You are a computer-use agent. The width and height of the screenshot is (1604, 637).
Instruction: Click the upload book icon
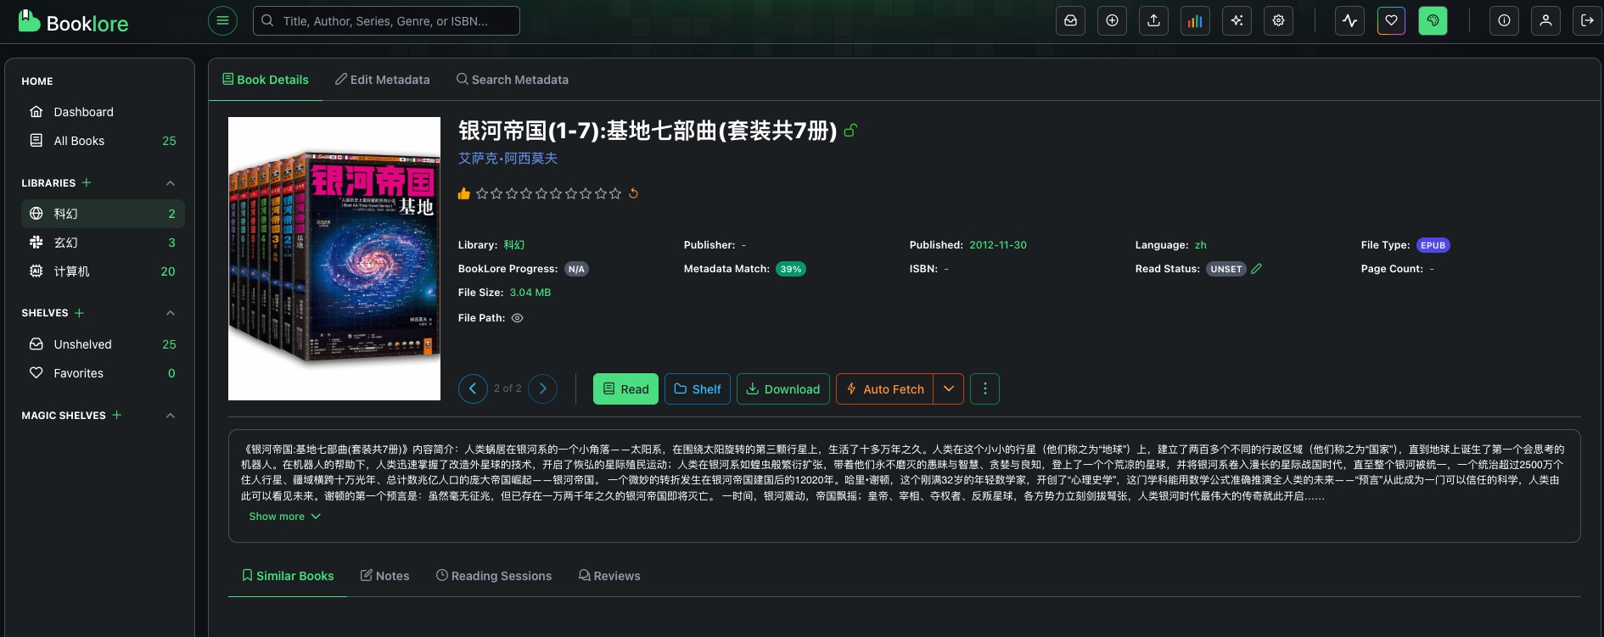(x=1153, y=20)
